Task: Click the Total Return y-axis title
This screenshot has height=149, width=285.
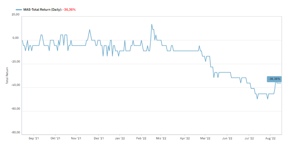Action: [x=7, y=76]
